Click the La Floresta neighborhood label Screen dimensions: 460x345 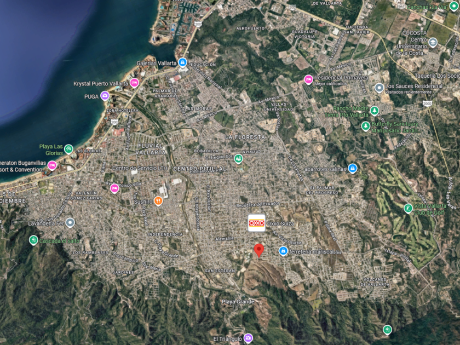click(x=245, y=137)
